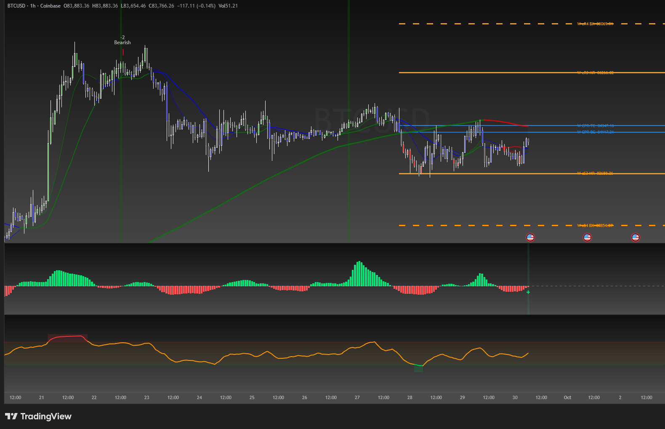Click the '26' date label on time axis

tap(304, 397)
